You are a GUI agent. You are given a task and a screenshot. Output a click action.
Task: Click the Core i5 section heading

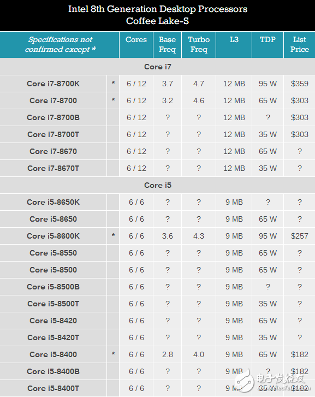pos(157,185)
